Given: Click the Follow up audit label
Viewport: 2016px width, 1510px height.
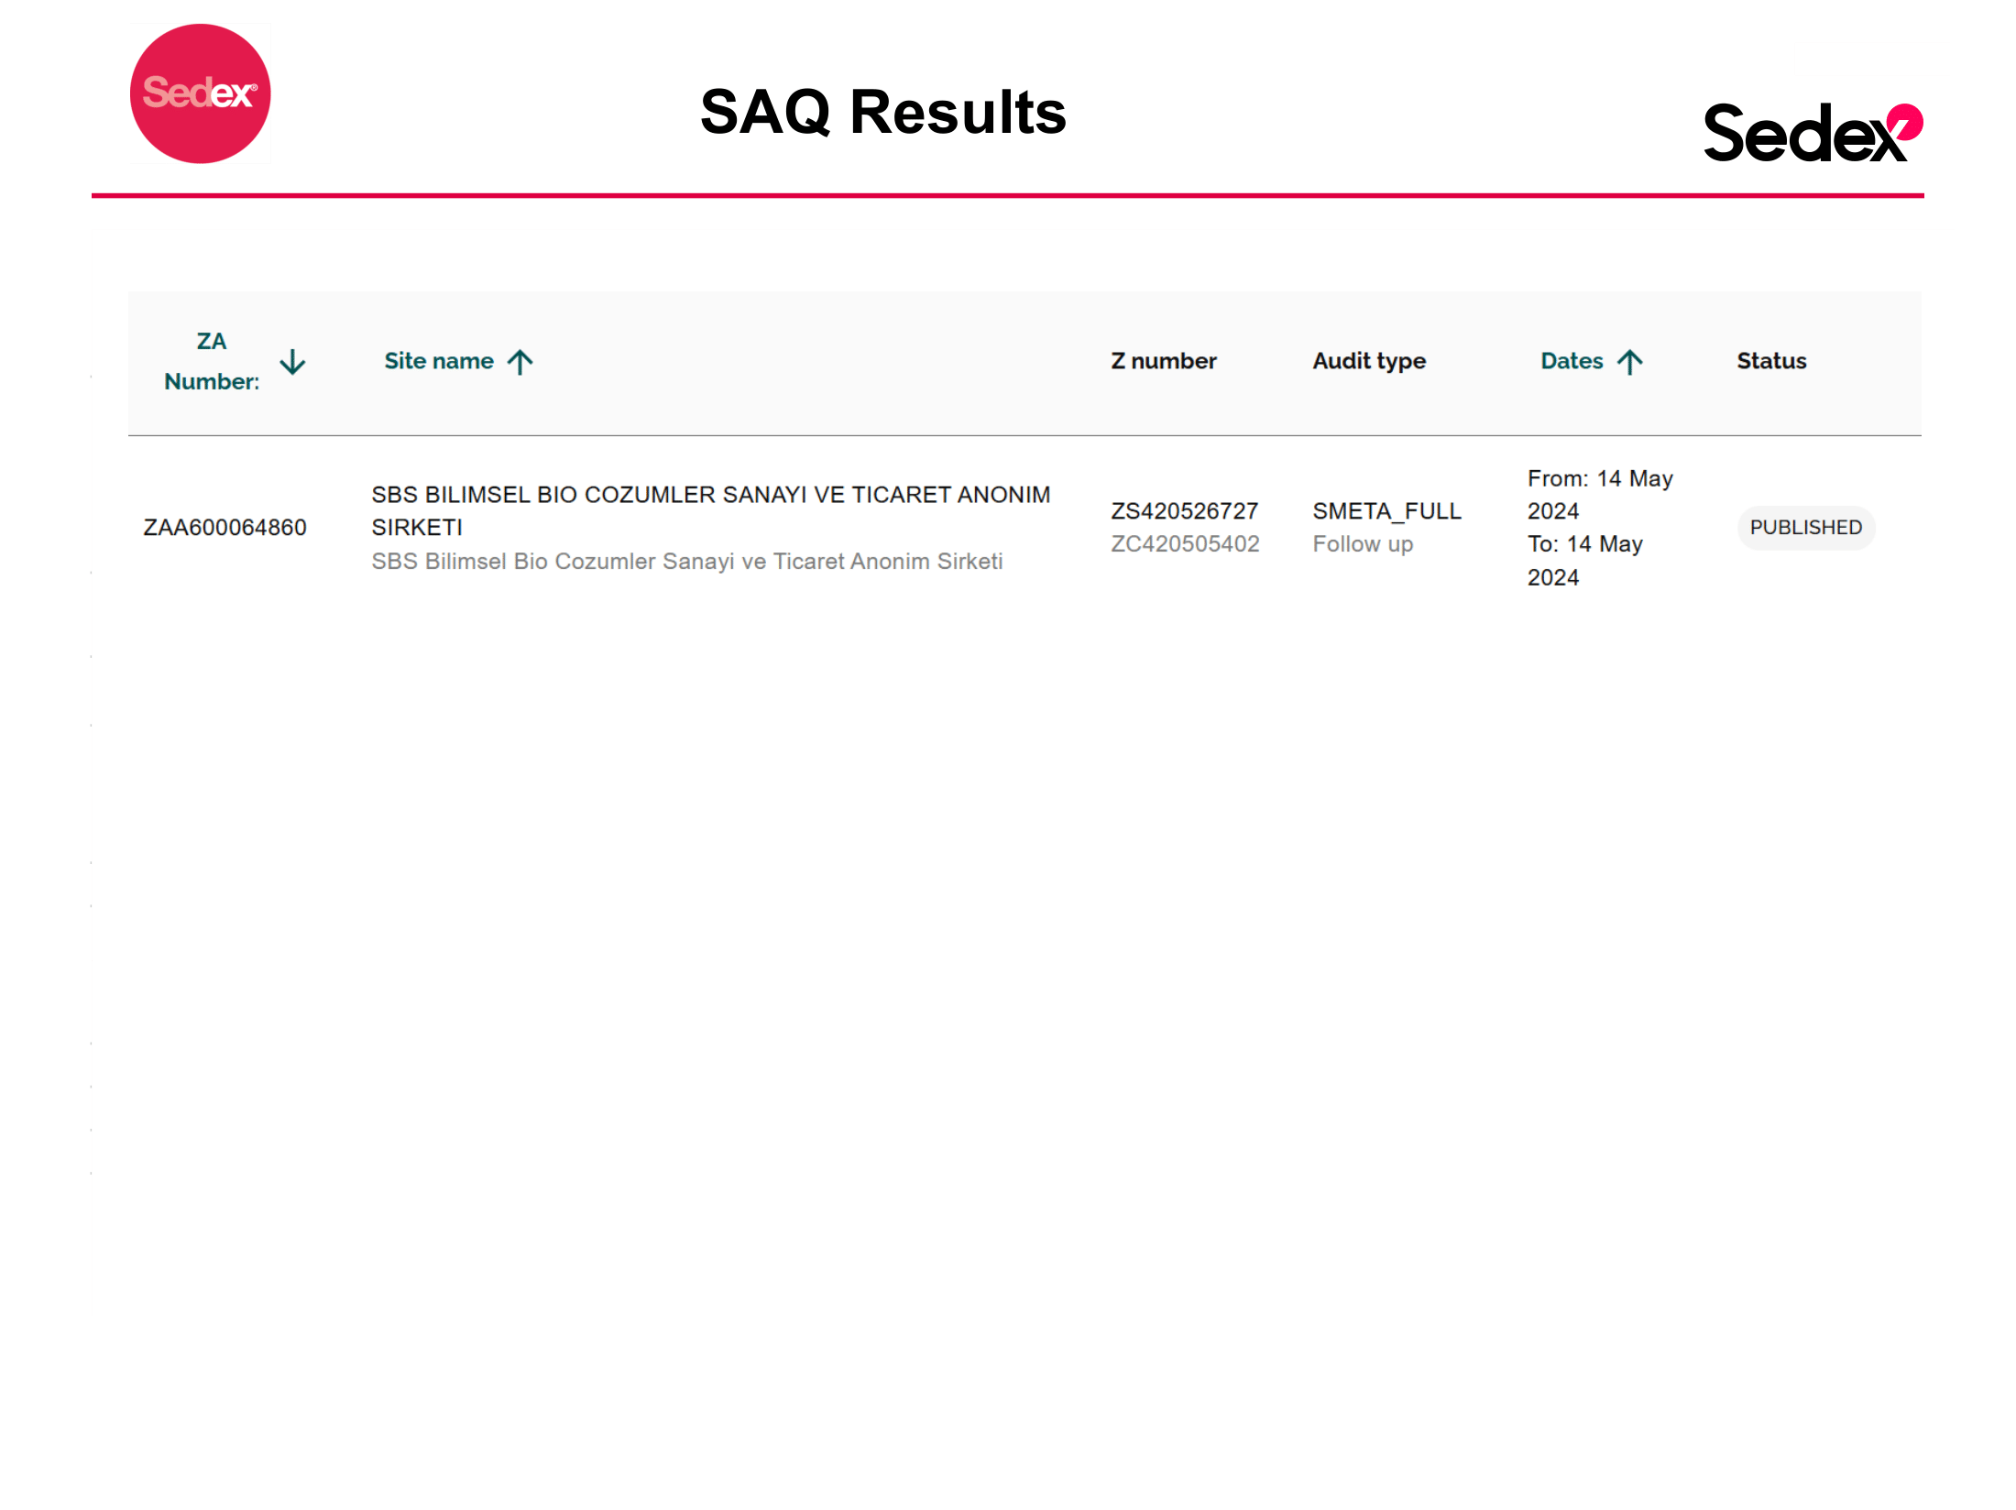Looking at the screenshot, I should (x=1363, y=544).
